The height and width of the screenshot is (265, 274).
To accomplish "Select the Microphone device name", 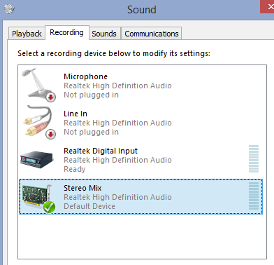I will [85, 76].
